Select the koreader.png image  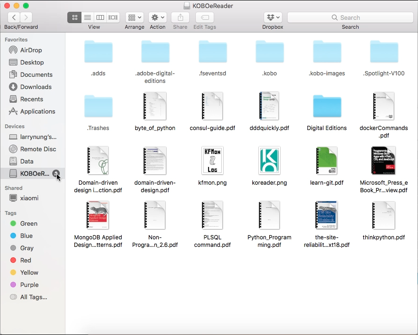pyautogui.click(x=269, y=161)
